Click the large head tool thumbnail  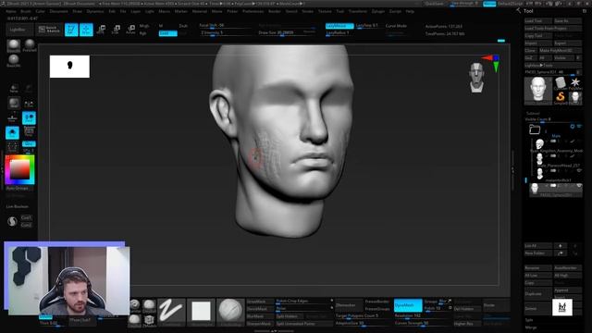pyautogui.click(x=538, y=90)
